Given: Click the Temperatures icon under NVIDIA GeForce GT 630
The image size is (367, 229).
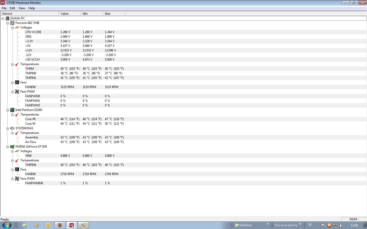Looking at the screenshot, I should tap(17, 160).
